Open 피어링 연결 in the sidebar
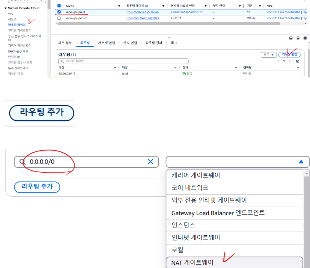This screenshot has width=310, height=268. pyautogui.click(x=16, y=74)
